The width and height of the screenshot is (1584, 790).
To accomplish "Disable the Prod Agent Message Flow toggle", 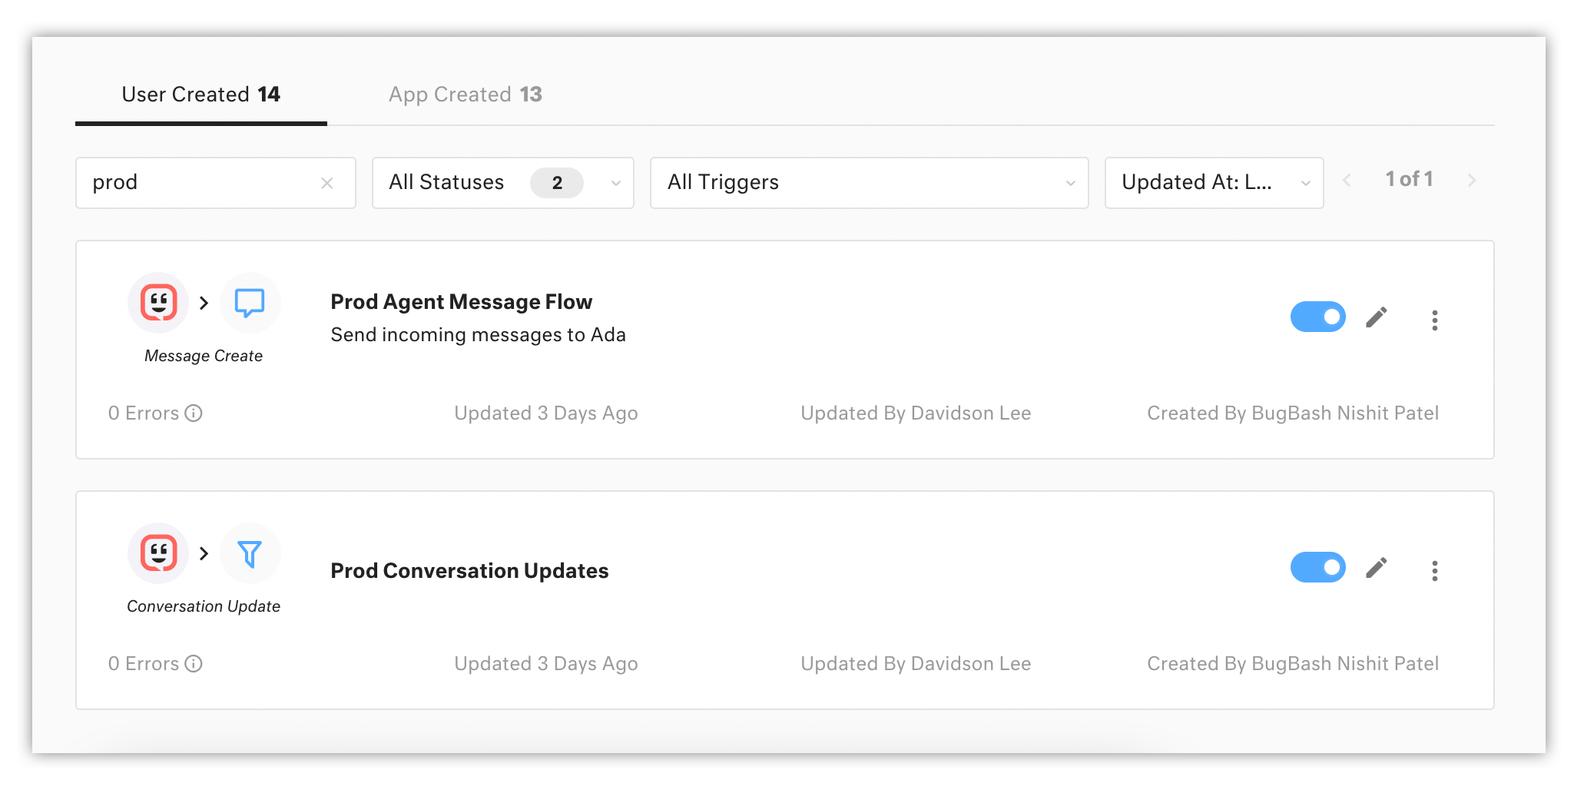I will (1317, 317).
